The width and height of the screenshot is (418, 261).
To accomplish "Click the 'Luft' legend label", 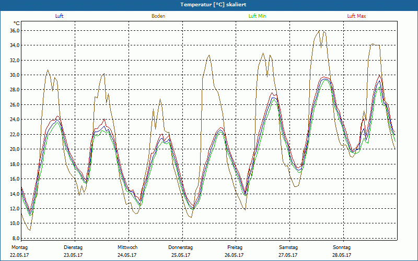I will 59,16.
